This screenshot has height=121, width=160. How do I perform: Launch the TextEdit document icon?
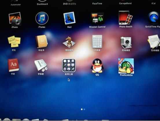click(154, 41)
